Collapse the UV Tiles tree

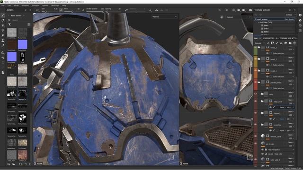[259, 22]
